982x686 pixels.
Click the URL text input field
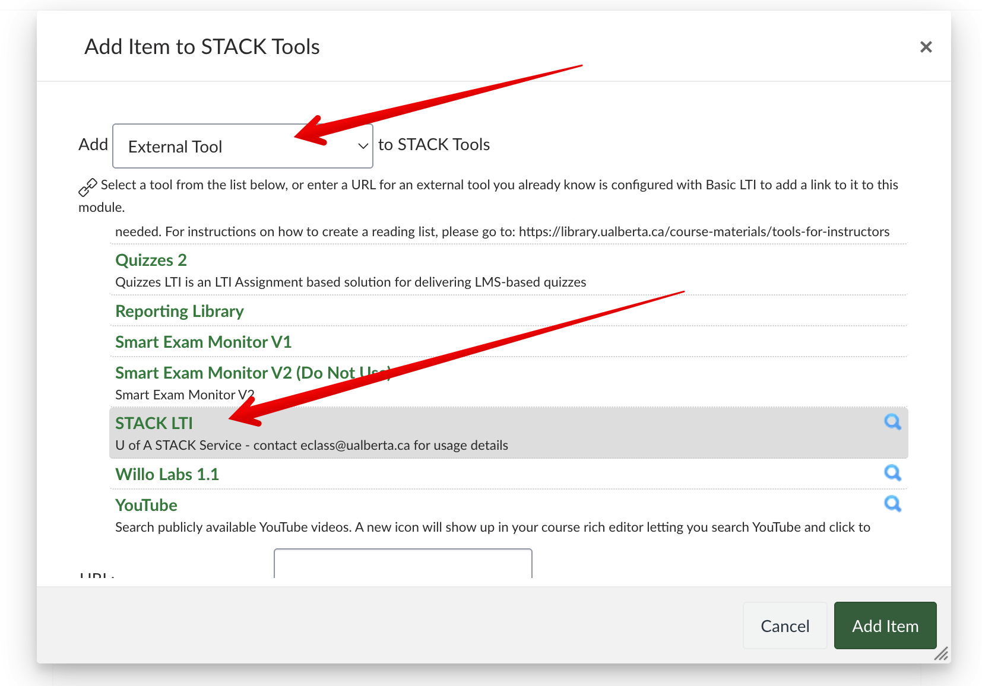403,564
